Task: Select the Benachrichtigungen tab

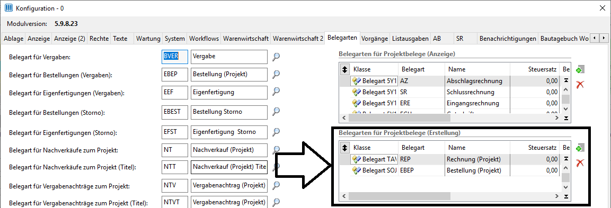Action: pos(508,39)
